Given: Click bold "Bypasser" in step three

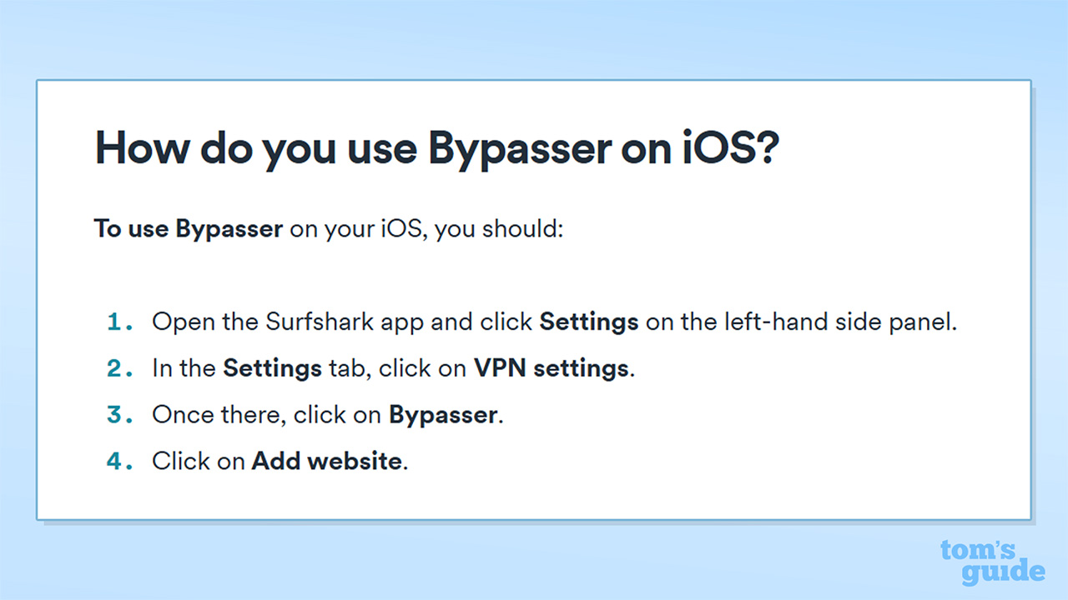Looking at the screenshot, I should tap(443, 414).
